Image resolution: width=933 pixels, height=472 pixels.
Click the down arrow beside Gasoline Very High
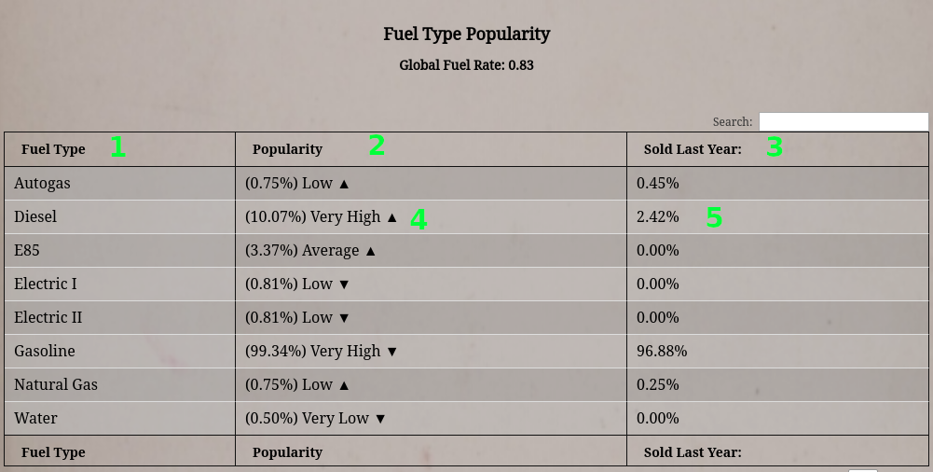pos(391,352)
